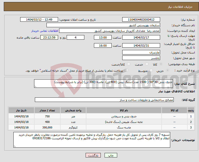Click the unit cell متر

(x=73, y=116)
